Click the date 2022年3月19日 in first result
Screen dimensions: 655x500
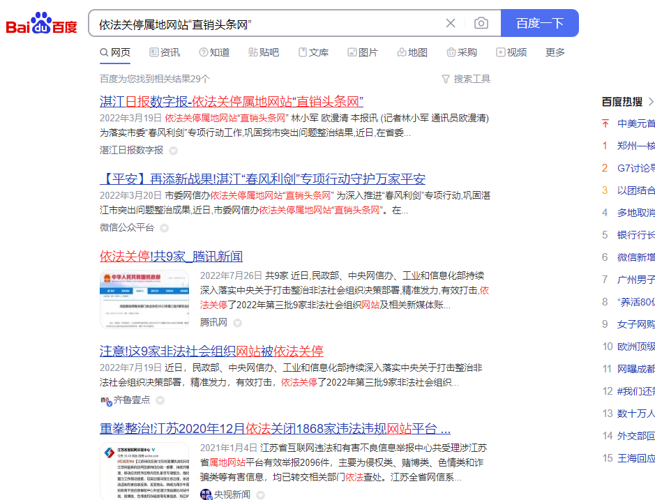130,119
